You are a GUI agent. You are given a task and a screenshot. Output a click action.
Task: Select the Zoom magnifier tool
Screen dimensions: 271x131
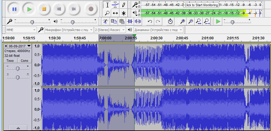click(107, 13)
